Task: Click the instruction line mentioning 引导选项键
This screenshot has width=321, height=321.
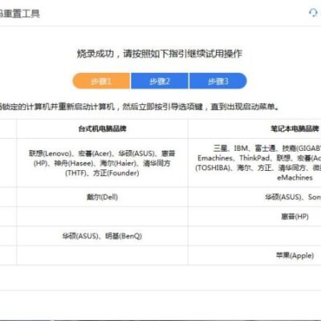Action: click(139, 107)
